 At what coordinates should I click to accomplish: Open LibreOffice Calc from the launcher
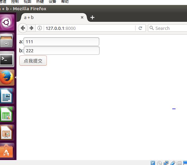(x=7, y=114)
